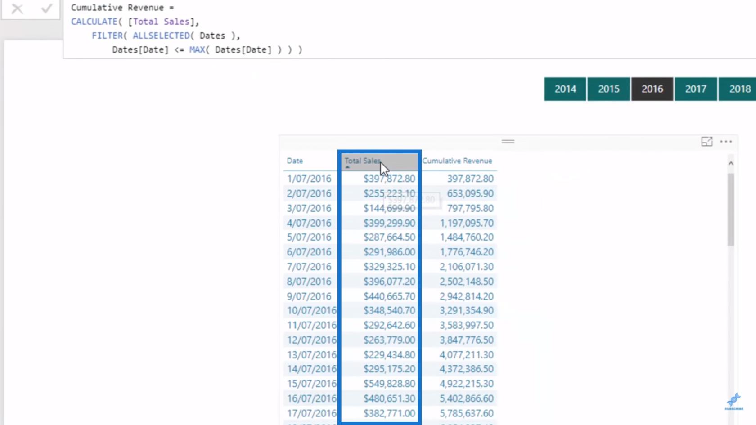The image size is (756, 425).
Task: Click Total Sales value $399,299.90
Action: coord(389,223)
